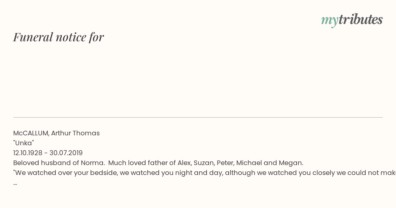
Task: Click the line starting "We watched over your bedside"
Action: pos(205,173)
